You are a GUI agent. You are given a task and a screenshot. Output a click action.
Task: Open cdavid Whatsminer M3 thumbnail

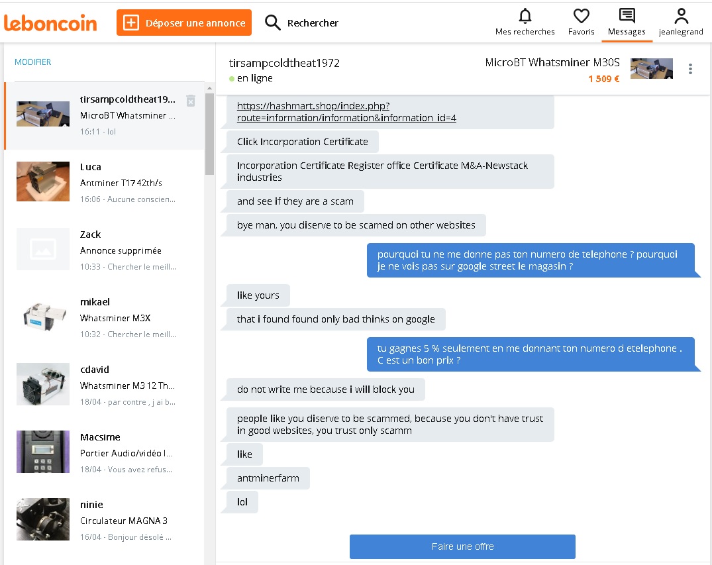click(43, 384)
